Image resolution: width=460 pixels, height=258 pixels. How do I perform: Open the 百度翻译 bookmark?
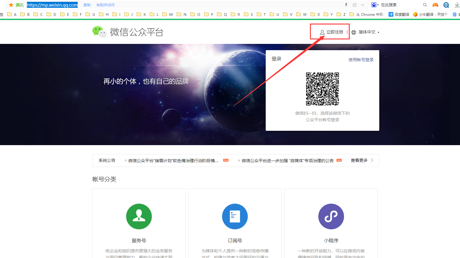pyautogui.click(x=399, y=14)
